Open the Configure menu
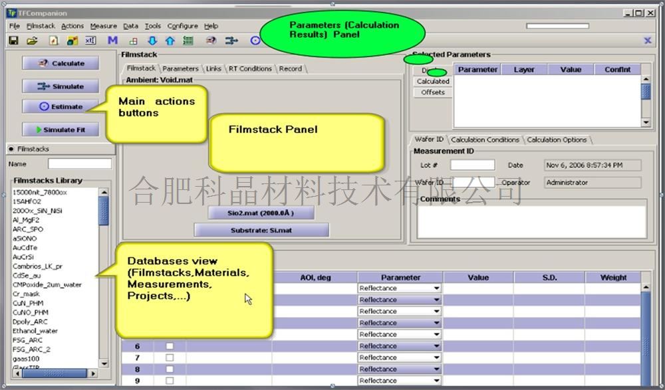 [182, 26]
